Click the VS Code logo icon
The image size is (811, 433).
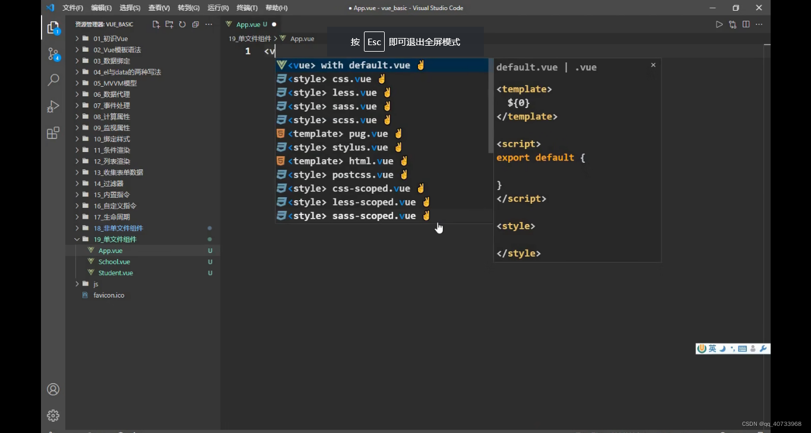(50, 8)
